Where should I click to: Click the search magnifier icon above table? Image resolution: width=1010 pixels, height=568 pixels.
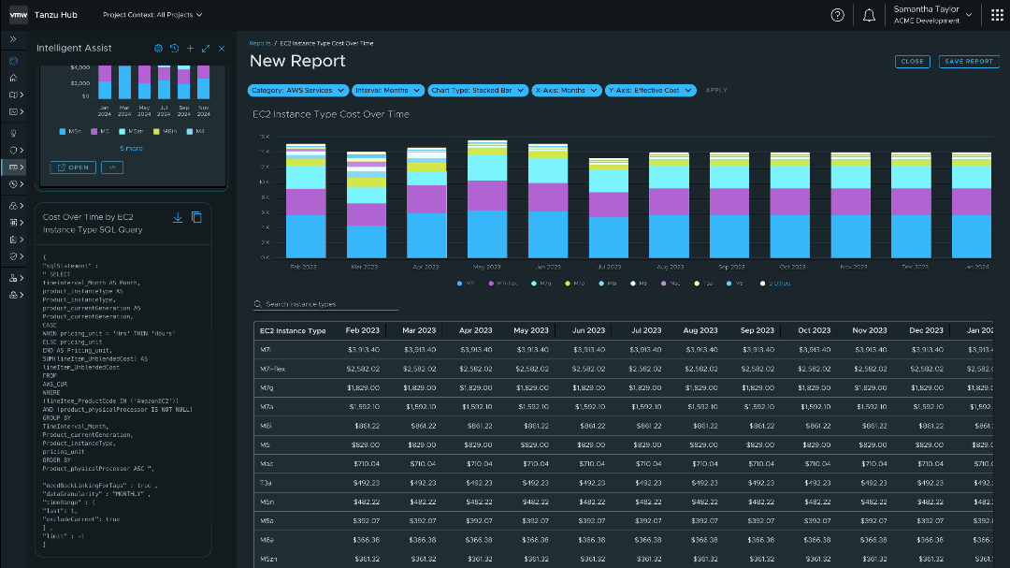(258, 304)
